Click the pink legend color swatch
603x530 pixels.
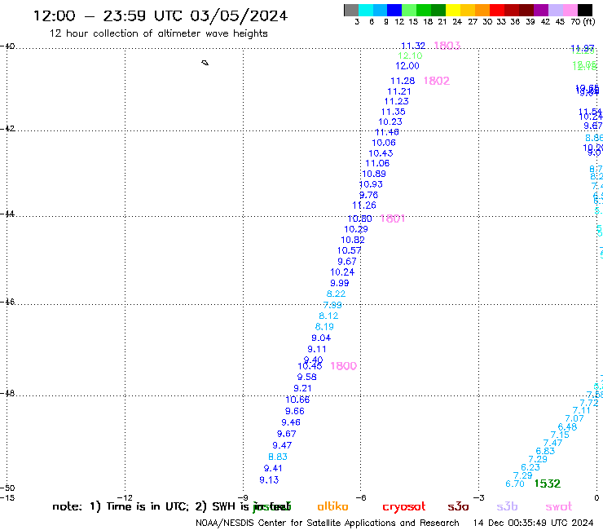[570, 10]
